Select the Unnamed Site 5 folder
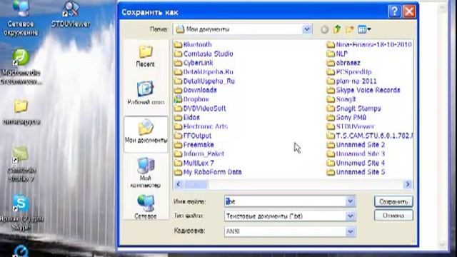457x257 pixels. pos(356,173)
